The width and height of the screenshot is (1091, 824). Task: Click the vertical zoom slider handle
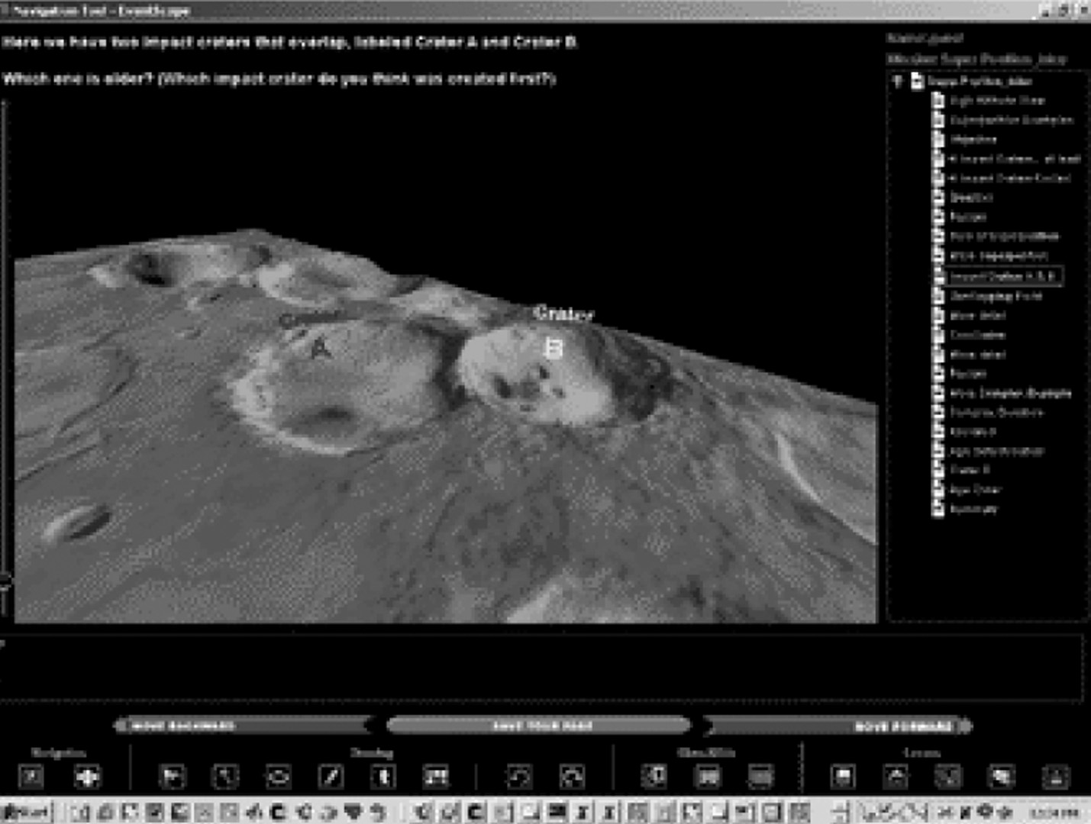pyautogui.click(x=5, y=579)
